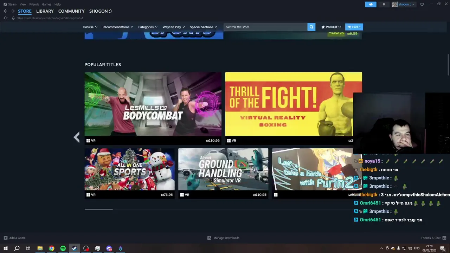Image resolution: width=450 pixels, height=253 pixels.
Task: Open the All In One Sports game tile
Action: (129, 173)
